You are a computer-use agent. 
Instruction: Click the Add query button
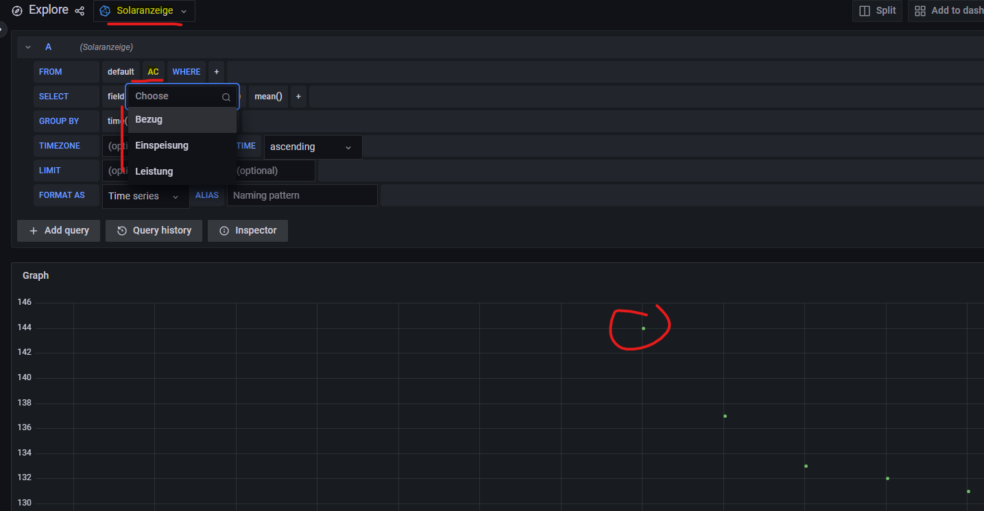point(58,231)
